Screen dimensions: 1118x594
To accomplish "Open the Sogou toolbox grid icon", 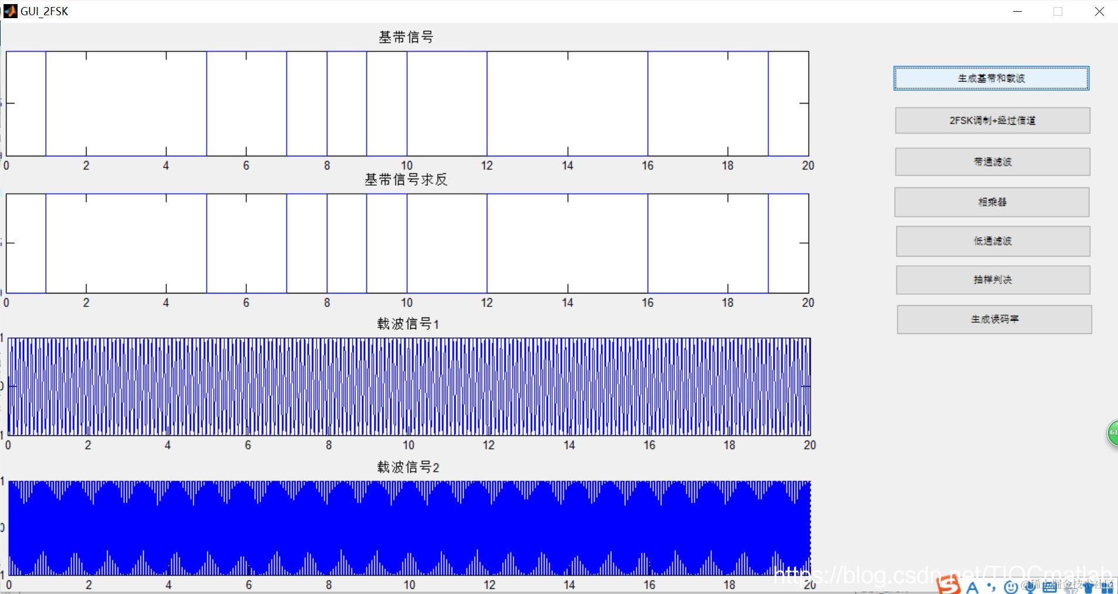I will click(1107, 588).
